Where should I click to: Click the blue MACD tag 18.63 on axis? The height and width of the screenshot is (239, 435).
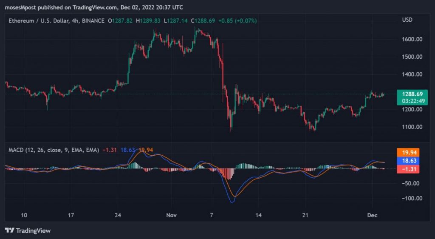408,161
